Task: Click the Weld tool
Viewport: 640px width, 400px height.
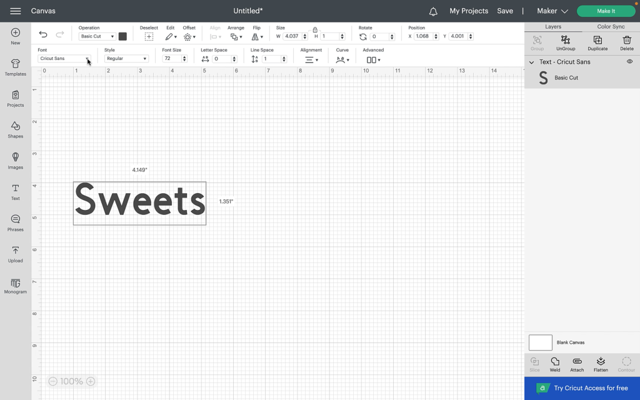Action: [555, 364]
